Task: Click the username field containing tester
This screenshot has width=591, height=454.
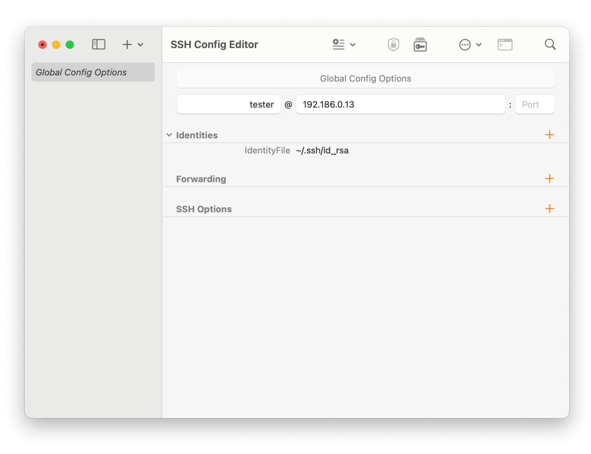Action: [x=228, y=104]
